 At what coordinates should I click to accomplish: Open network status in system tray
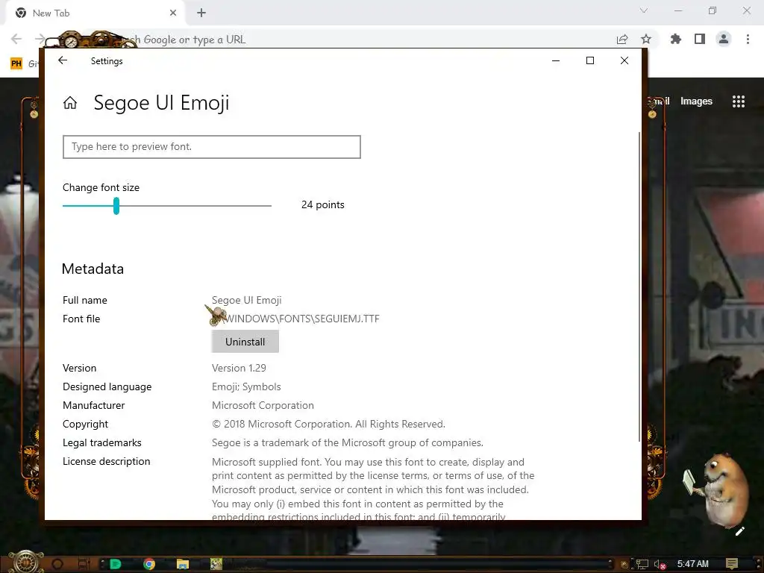tap(642, 564)
